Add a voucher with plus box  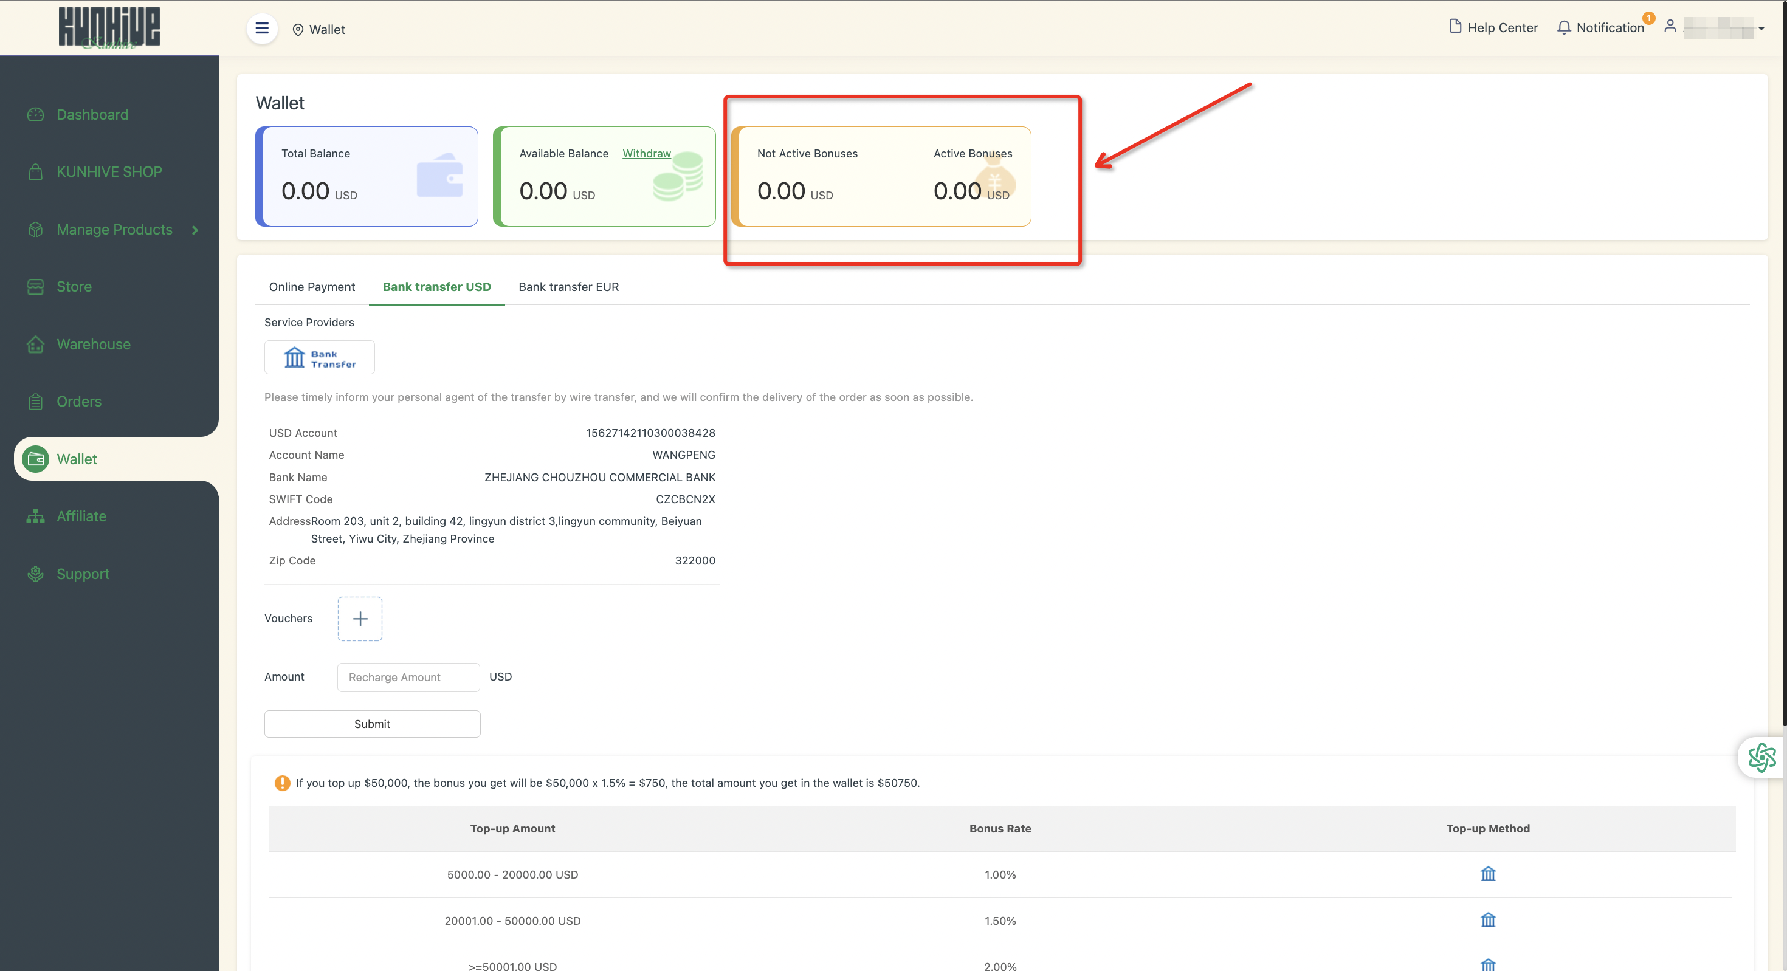[359, 618]
